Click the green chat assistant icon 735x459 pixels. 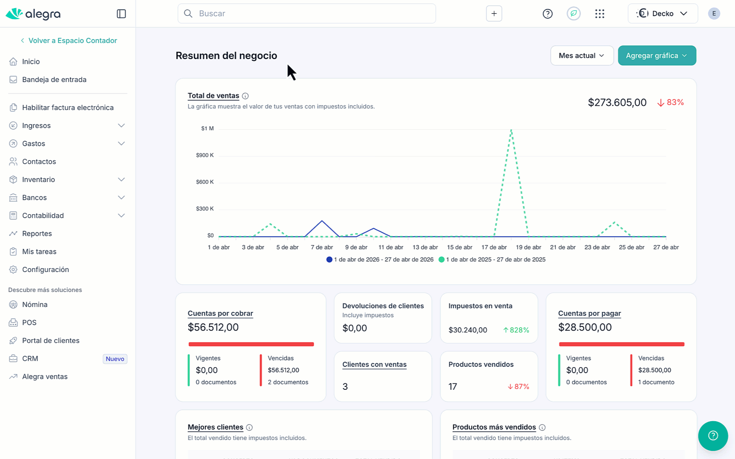coord(573,14)
